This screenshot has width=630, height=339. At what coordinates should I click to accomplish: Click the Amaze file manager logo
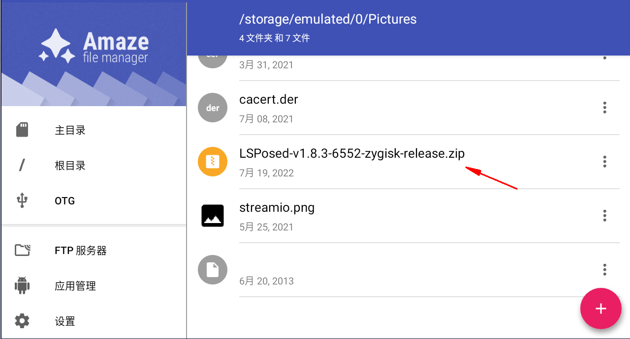click(x=94, y=47)
